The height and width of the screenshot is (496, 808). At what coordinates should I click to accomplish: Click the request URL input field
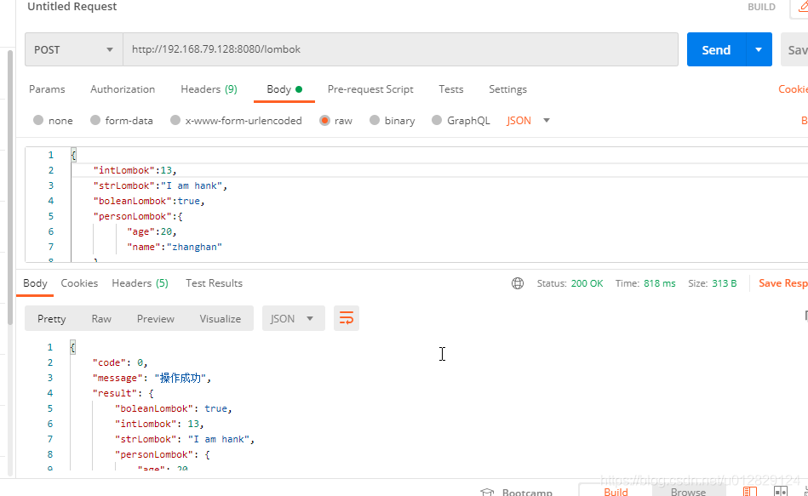[400, 49]
